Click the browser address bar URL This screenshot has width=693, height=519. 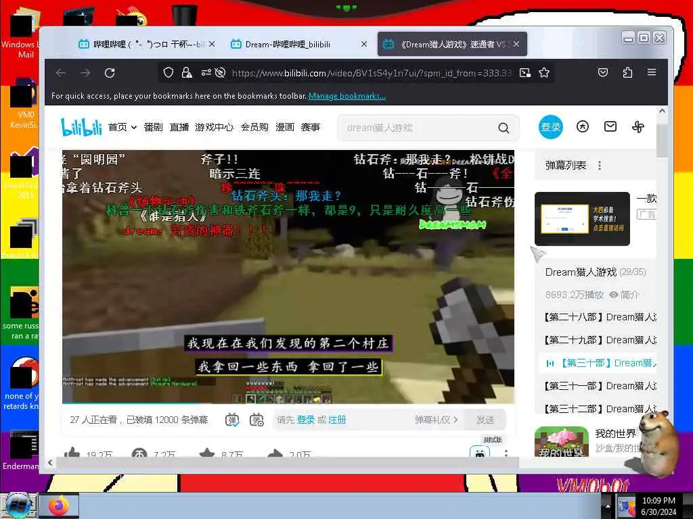pyautogui.click(x=372, y=73)
